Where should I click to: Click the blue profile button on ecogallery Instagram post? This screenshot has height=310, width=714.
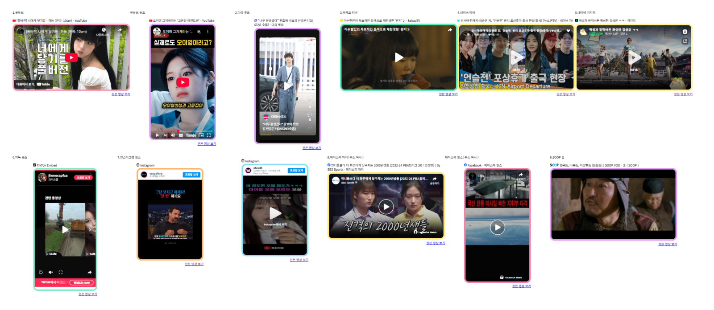tap(191, 175)
